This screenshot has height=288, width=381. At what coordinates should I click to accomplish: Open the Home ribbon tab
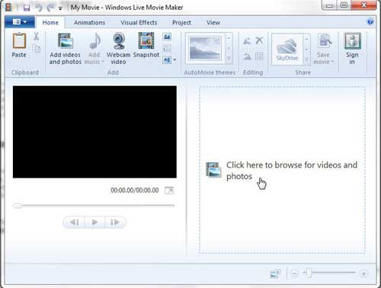click(x=50, y=23)
